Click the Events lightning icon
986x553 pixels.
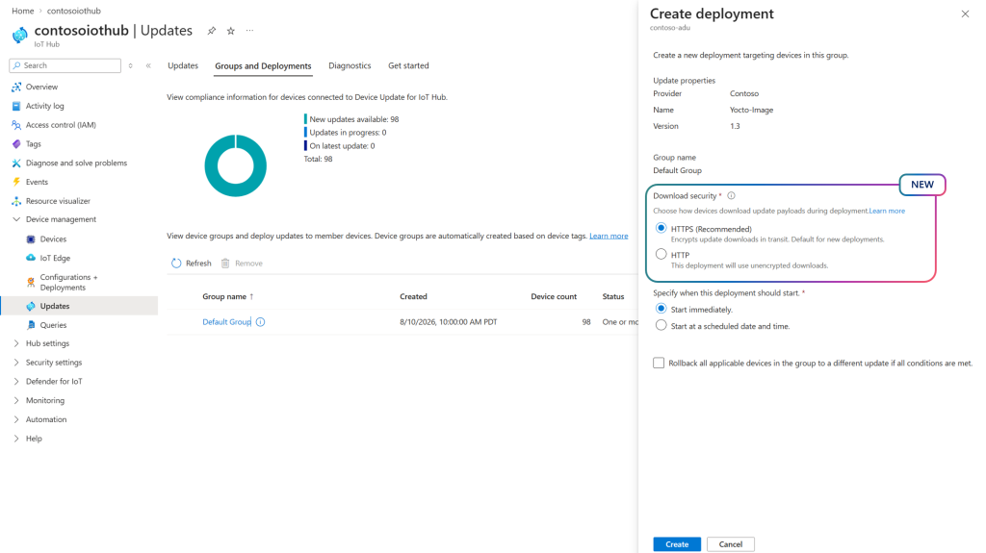tap(16, 182)
